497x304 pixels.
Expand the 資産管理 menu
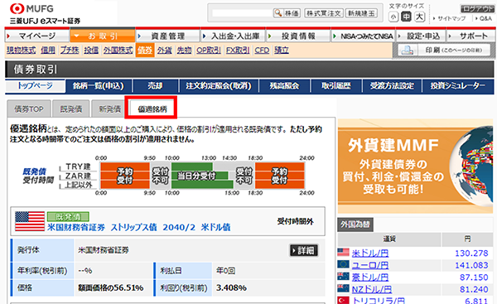(x=167, y=36)
